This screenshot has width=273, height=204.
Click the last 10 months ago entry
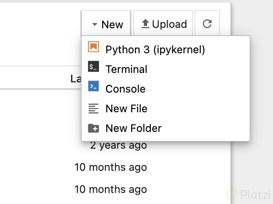pyautogui.click(x=111, y=189)
